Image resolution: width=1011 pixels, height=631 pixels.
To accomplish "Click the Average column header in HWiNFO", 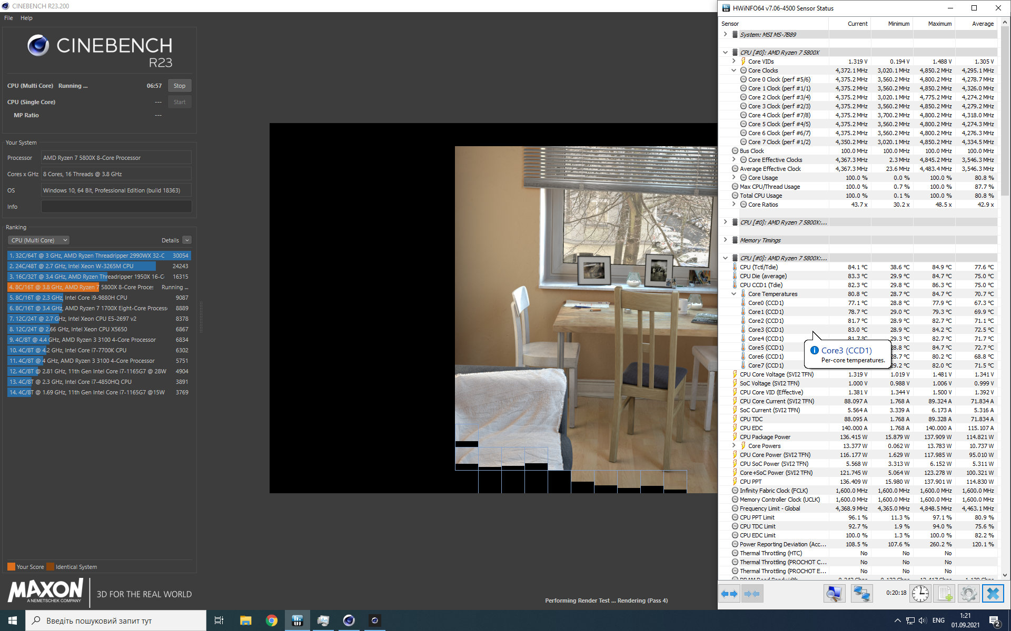I will point(976,24).
